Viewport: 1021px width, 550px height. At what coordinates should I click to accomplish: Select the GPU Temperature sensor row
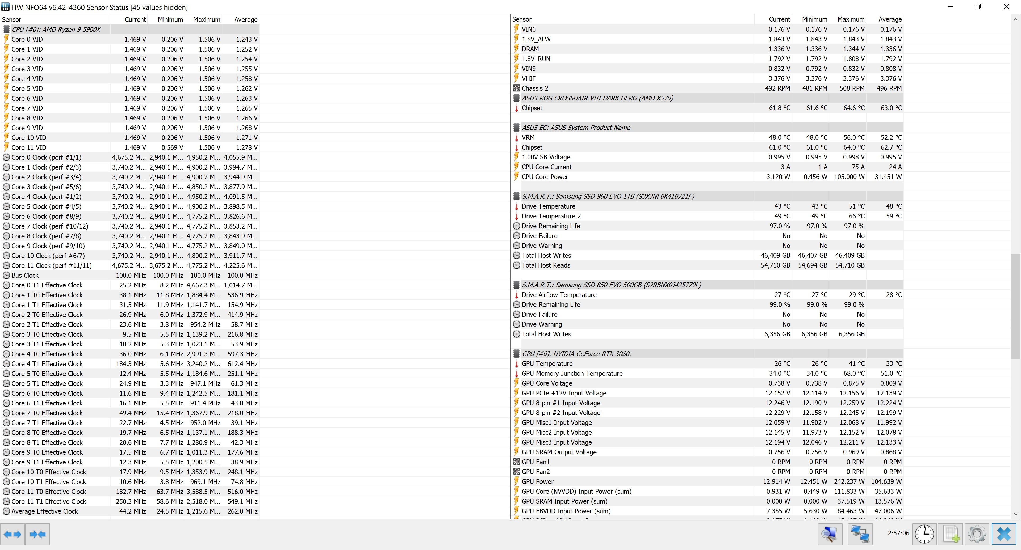click(547, 363)
